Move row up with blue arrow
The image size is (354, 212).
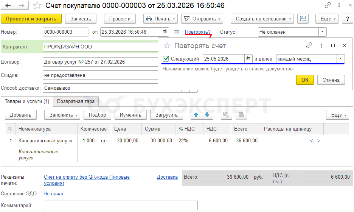[x=196, y=115]
